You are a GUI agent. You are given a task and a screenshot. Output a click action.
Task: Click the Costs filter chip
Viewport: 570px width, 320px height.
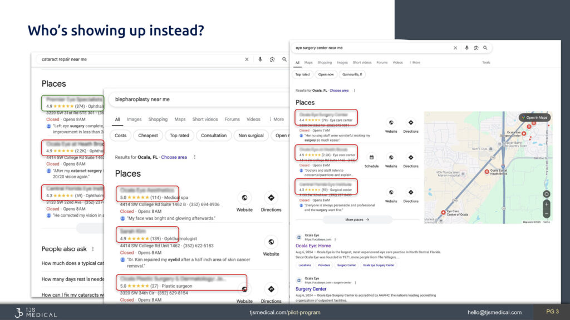[x=120, y=136]
